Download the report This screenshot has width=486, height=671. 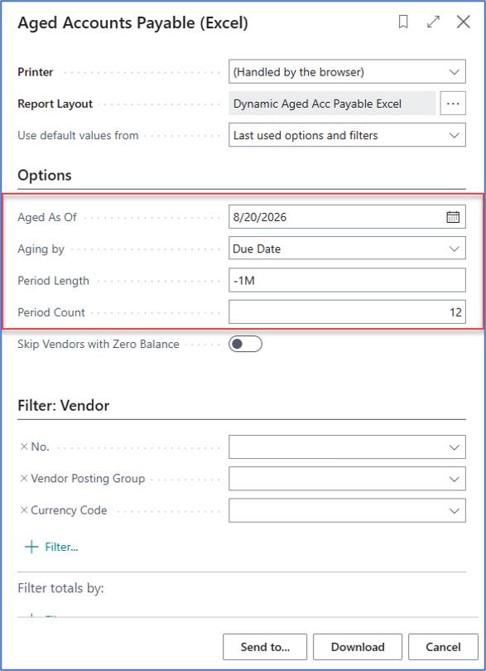pos(358,647)
